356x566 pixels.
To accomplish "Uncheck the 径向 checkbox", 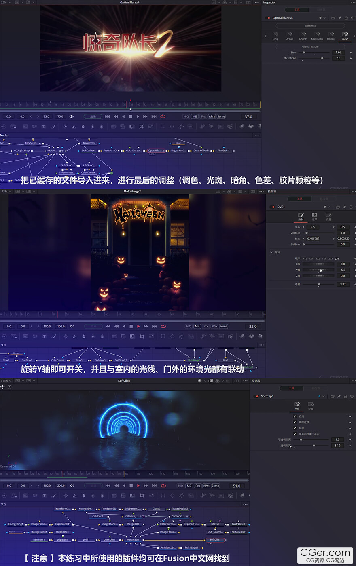I will pos(295,428).
